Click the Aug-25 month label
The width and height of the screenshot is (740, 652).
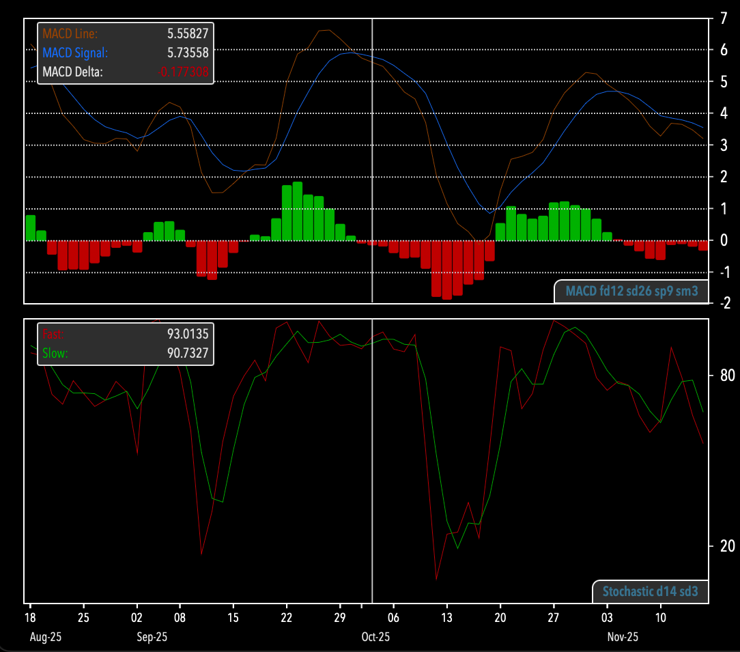point(45,637)
